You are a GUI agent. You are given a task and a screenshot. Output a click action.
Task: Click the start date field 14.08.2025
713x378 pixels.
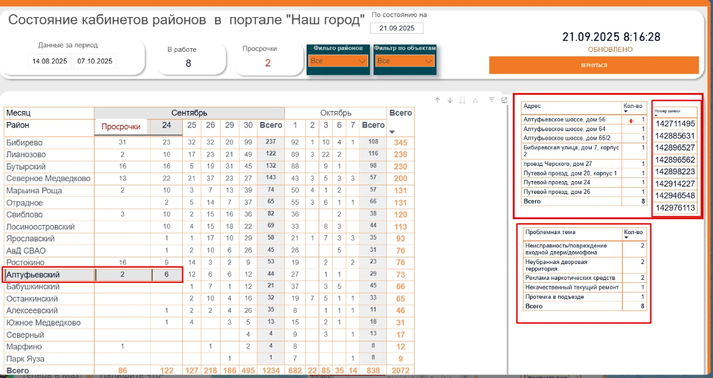[x=49, y=61]
